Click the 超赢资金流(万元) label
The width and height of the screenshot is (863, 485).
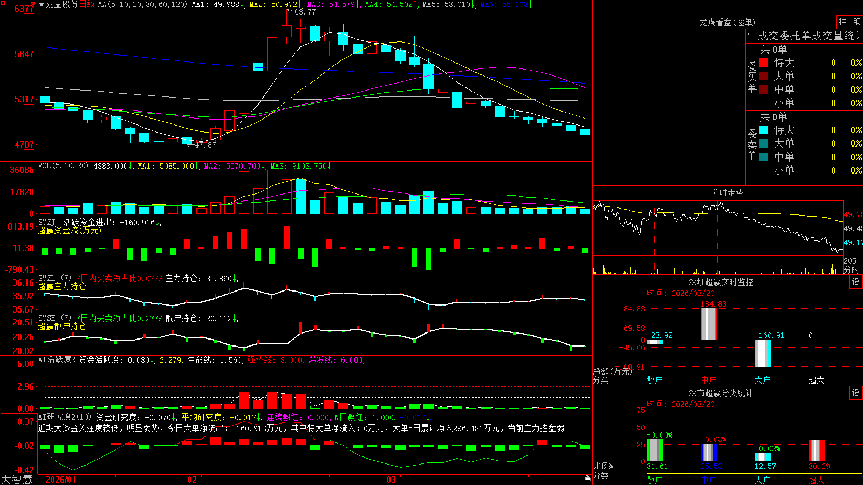click(70, 230)
